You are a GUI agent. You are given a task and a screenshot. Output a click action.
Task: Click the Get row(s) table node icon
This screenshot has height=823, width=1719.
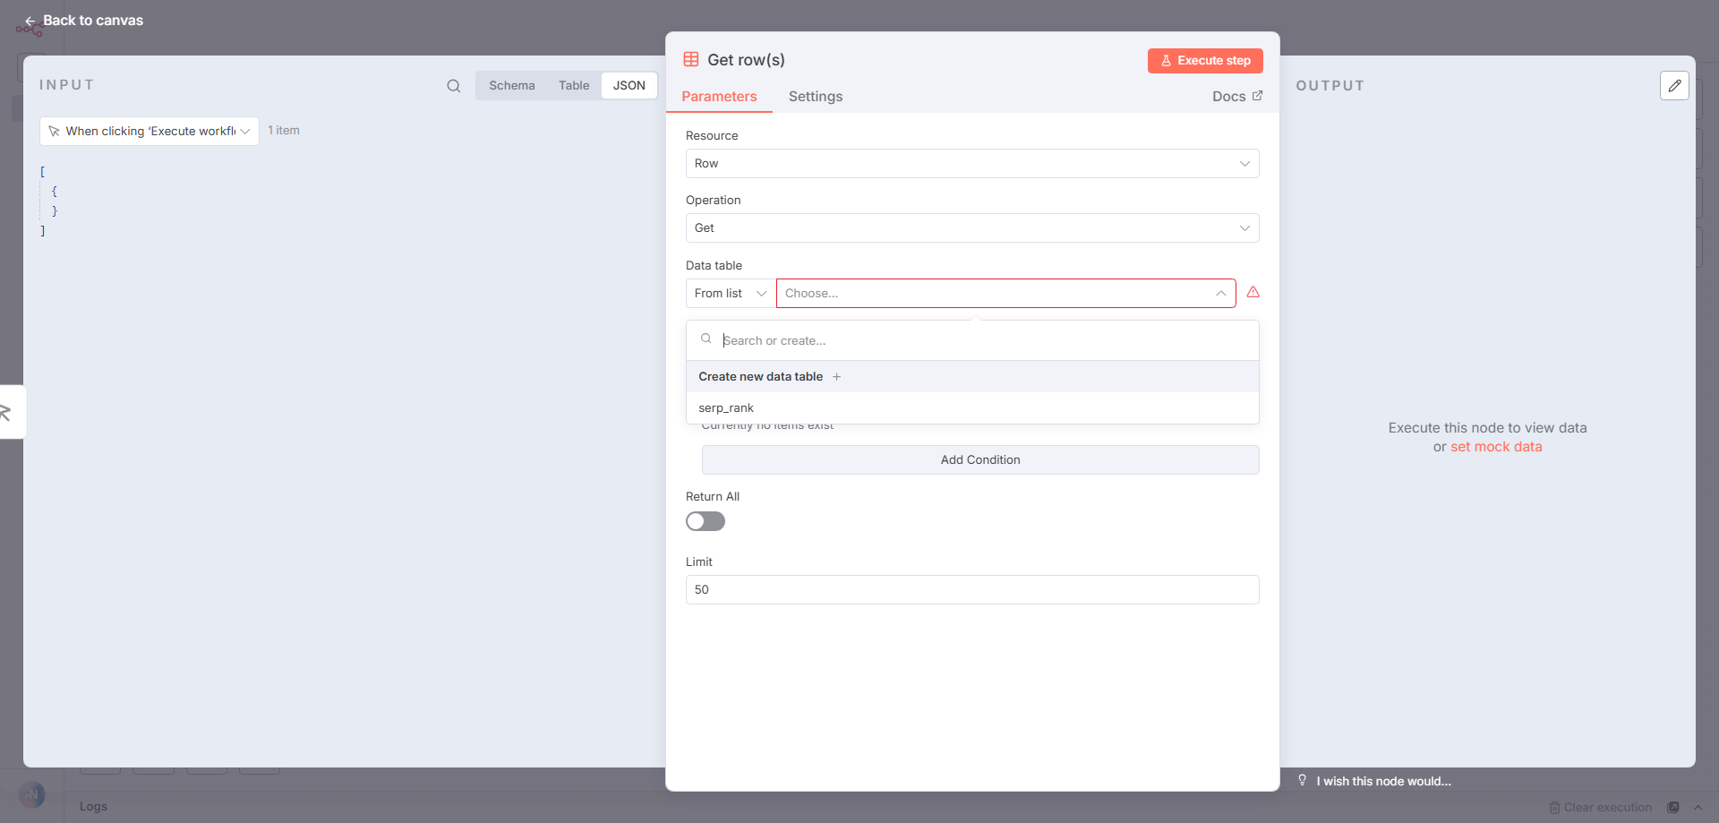tap(691, 60)
